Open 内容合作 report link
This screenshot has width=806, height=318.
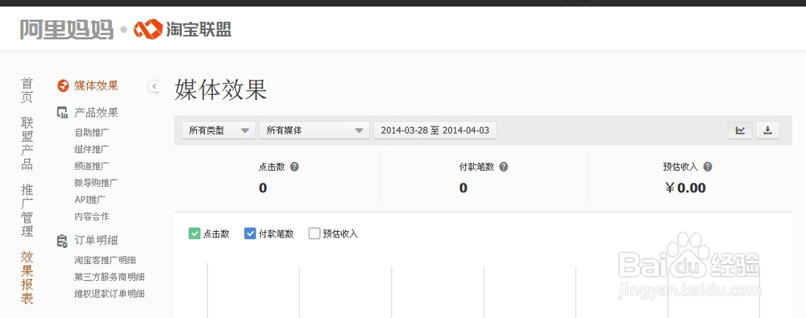pos(92,217)
